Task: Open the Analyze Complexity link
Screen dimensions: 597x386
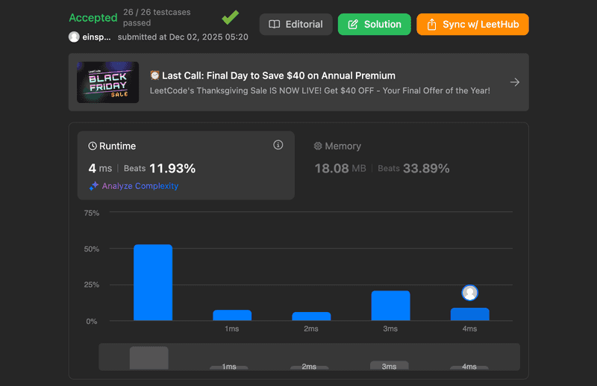Action: point(140,186)
